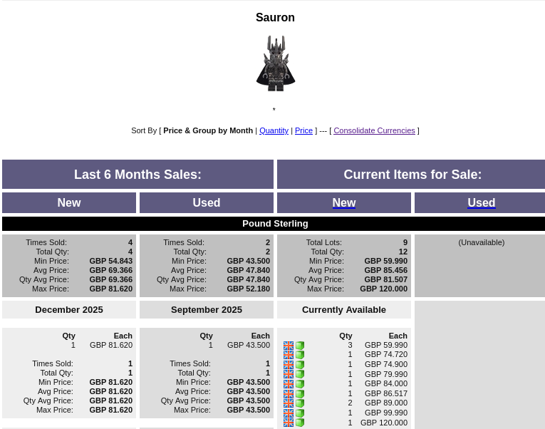545x429 pixels.
Task: Click the Max Price GBP 120.000 summary value
Action: [383, 289]
